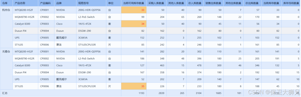Click the 226 purchase quantity cell
Viewport: 301px width, 97px height.
156,86
